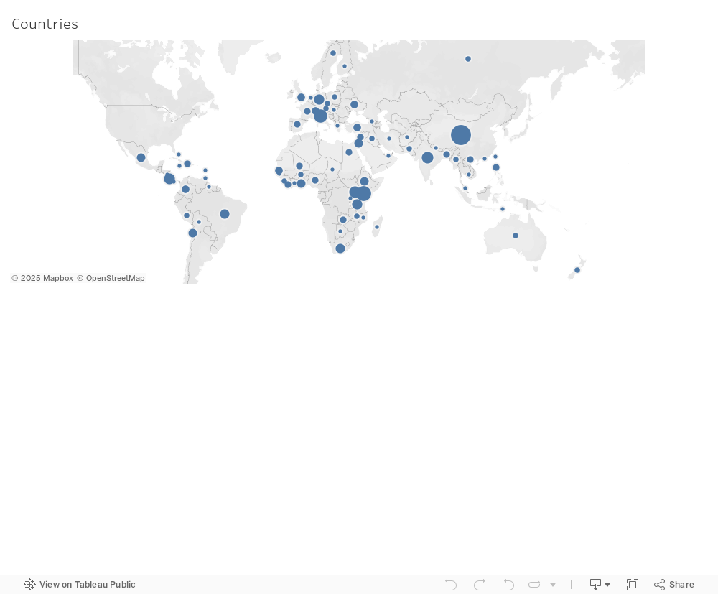
Task: Select the bubble over India
Action: (x=427, y=157)
